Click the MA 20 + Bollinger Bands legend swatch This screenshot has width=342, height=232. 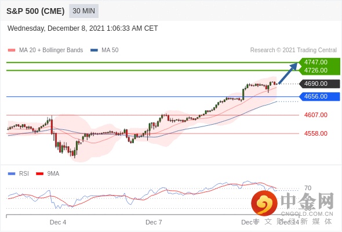12,50
